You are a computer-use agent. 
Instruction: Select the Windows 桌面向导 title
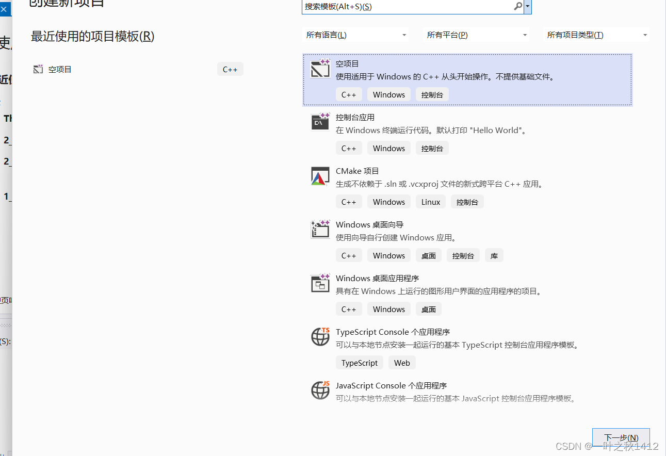[369, 225]
